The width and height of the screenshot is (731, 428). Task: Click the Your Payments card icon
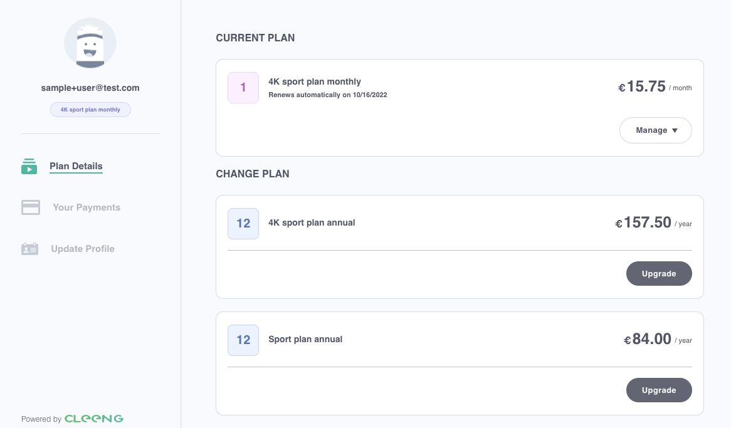coord(31,207)
